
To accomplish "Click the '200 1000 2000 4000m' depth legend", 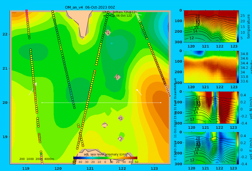I will click(37, 159).
